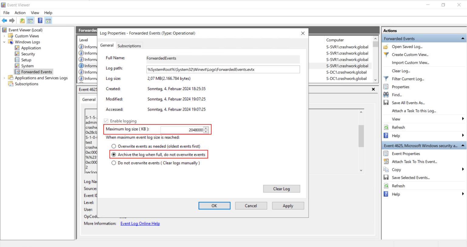
Task: Click the Forward arrow toolbar icon
Action: pos(12,21)
